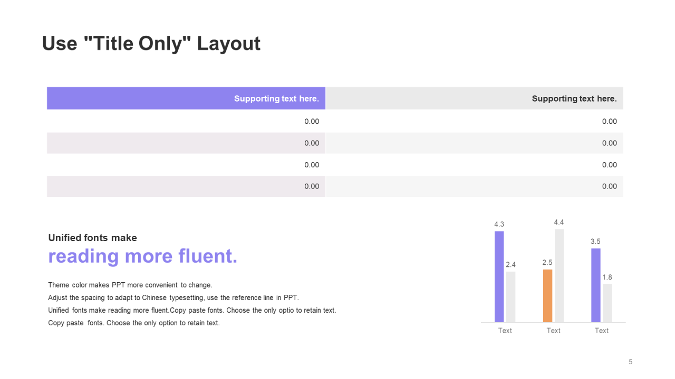
Task: Click the "Adjust the spacing" text line
Action: pos(173,297)
